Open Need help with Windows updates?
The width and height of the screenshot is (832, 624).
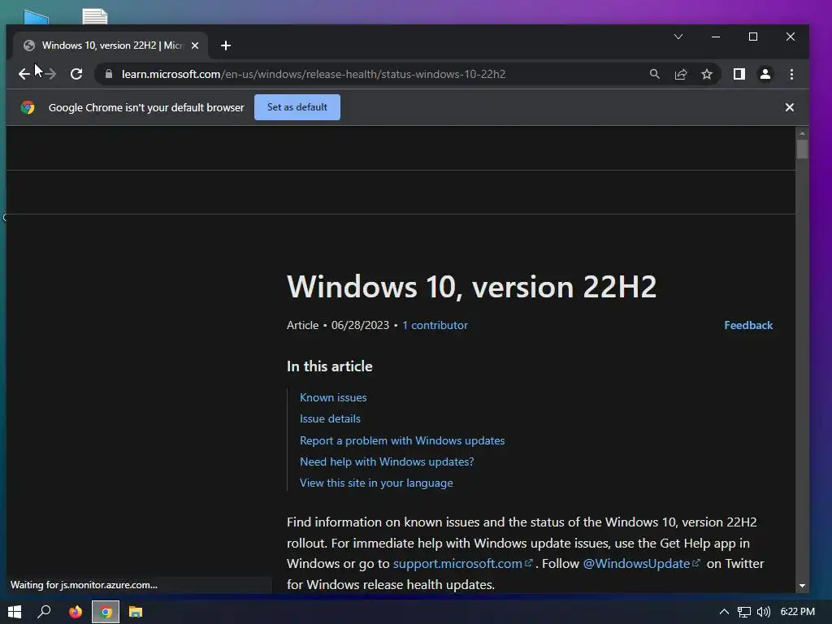pos(386,461)
